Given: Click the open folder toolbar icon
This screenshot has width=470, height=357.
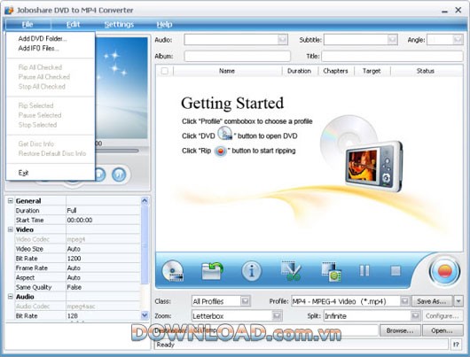Looking at the screenshot, I should pyautogui.click(x=212, y=271).
